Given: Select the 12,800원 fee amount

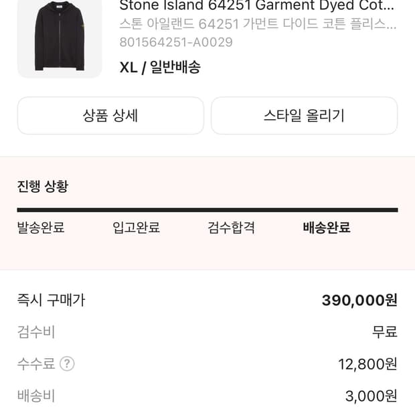Looking at the screenshot, I should pyautogui.click(x=367, y=364).
